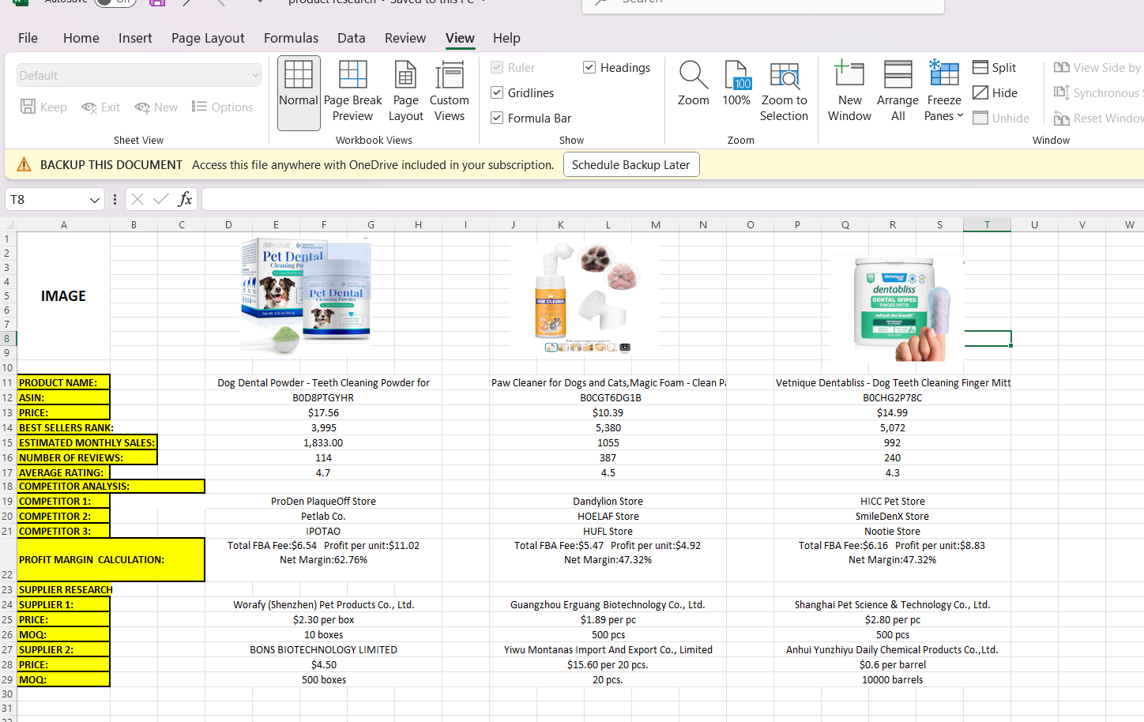Select ASIN cell B0D8PTGYHR

[x=323, y=398]
